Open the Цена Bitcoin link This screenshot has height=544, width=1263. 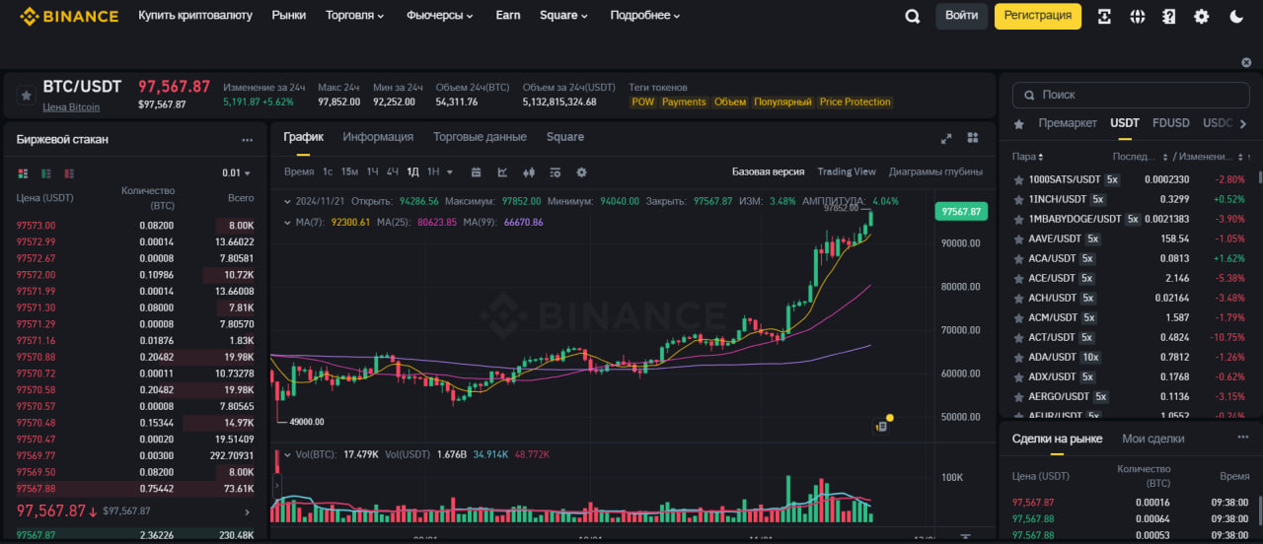tap(71, 107)
